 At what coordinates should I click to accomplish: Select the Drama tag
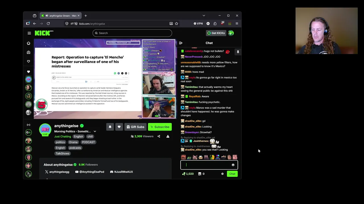pos(73,142)
